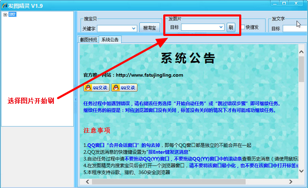Click the 注意事项 heading
The height and width of the screenshot is (188, 308).
coord(97,130)
